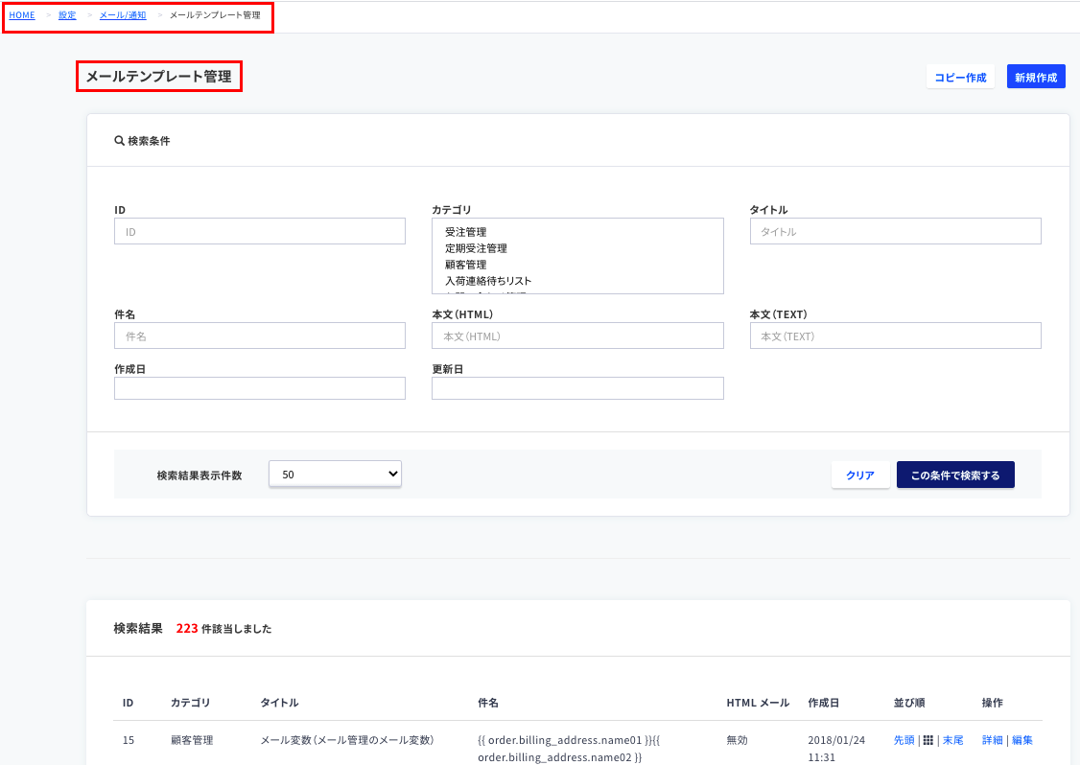Select 受注管理 in the カテゴリ list
The image size is (1080, 765).
tap(465, 232)
